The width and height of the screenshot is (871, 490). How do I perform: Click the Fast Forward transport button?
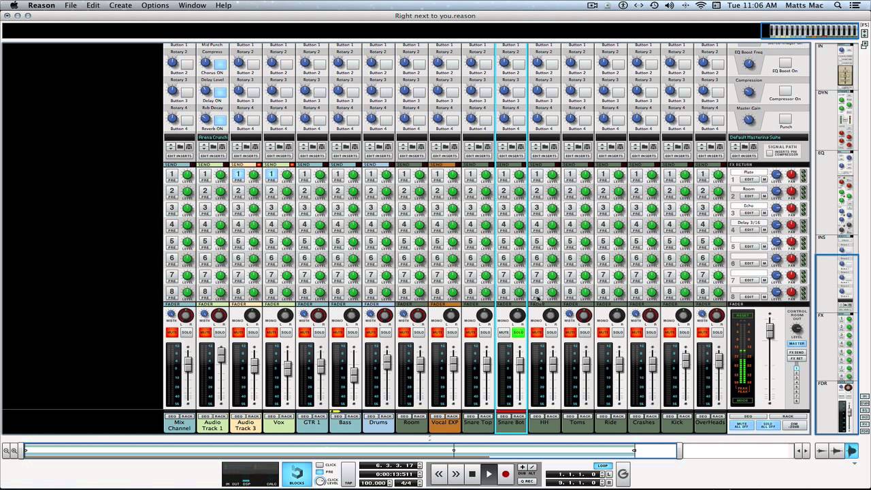tap(455, 474)
